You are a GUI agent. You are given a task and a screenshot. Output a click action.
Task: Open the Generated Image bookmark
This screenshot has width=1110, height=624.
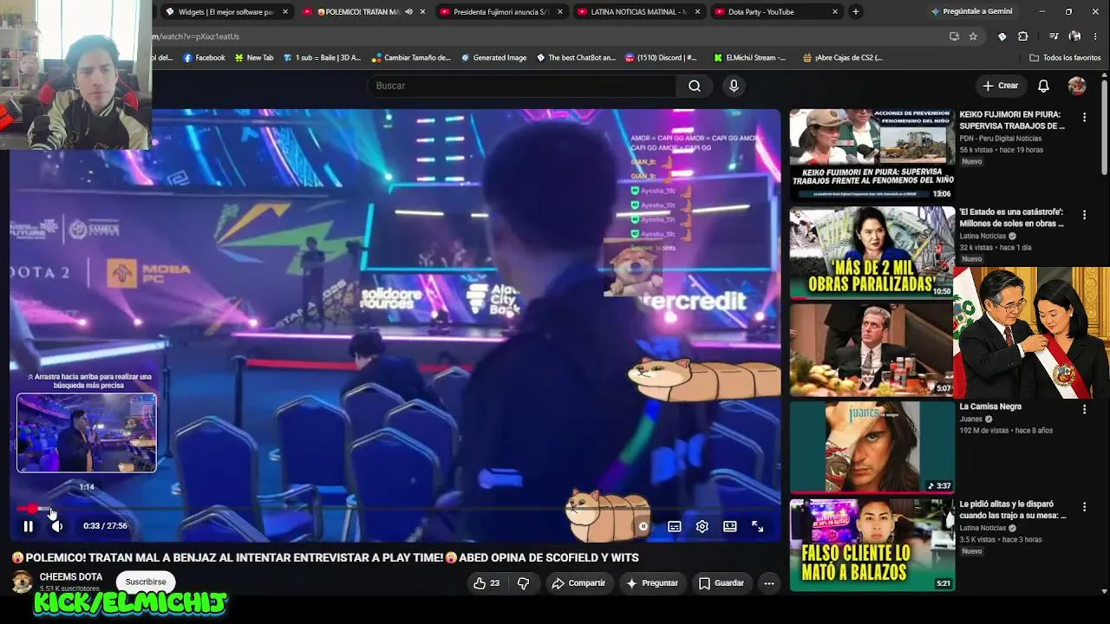click(493, 58)
